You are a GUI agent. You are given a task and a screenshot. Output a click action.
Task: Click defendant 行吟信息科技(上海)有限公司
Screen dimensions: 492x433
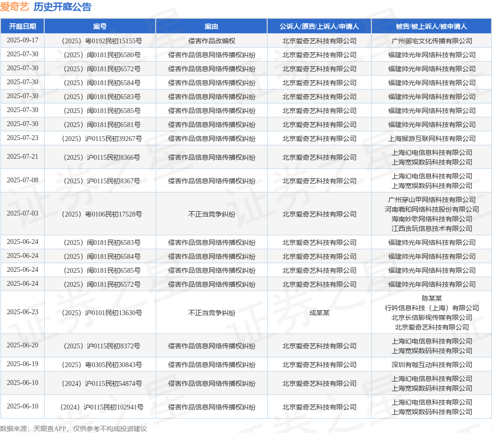431,308
